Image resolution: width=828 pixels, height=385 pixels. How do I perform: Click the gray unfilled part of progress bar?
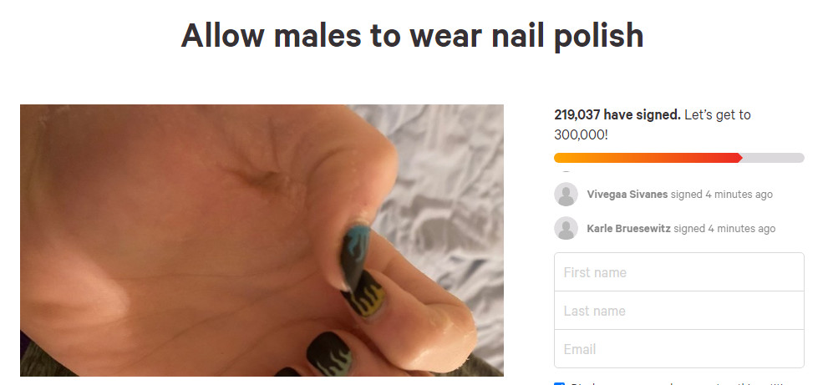pos(773,158)
